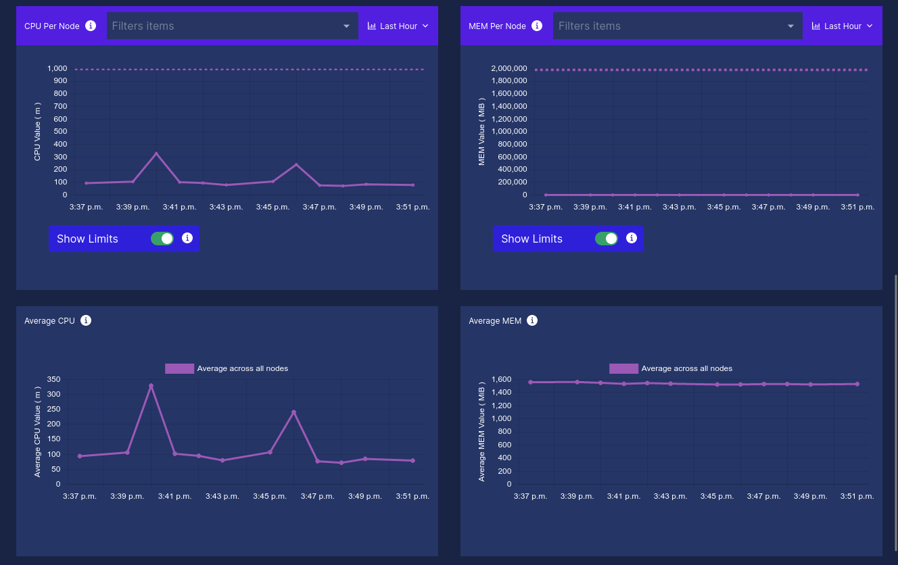Click the CPU Per Node panel title
This screenshot has height=565, width=898.
52,26
